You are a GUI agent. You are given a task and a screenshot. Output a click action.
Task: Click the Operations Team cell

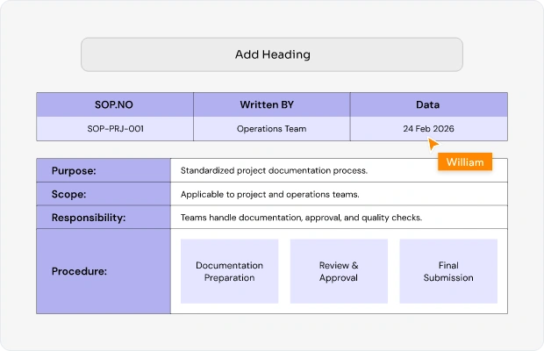[272, 129]
